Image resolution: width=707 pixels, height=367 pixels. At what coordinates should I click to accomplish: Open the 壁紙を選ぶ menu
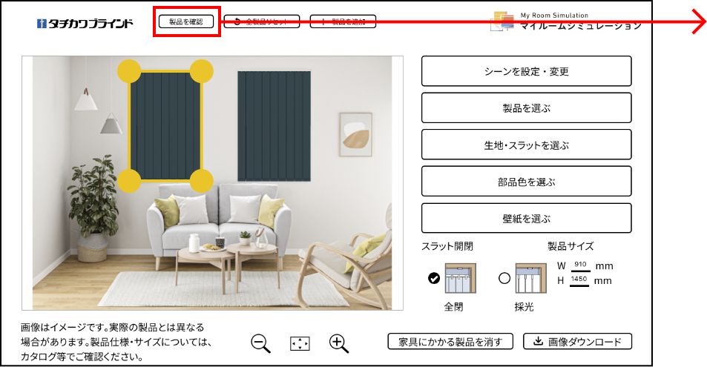(526, 219)
